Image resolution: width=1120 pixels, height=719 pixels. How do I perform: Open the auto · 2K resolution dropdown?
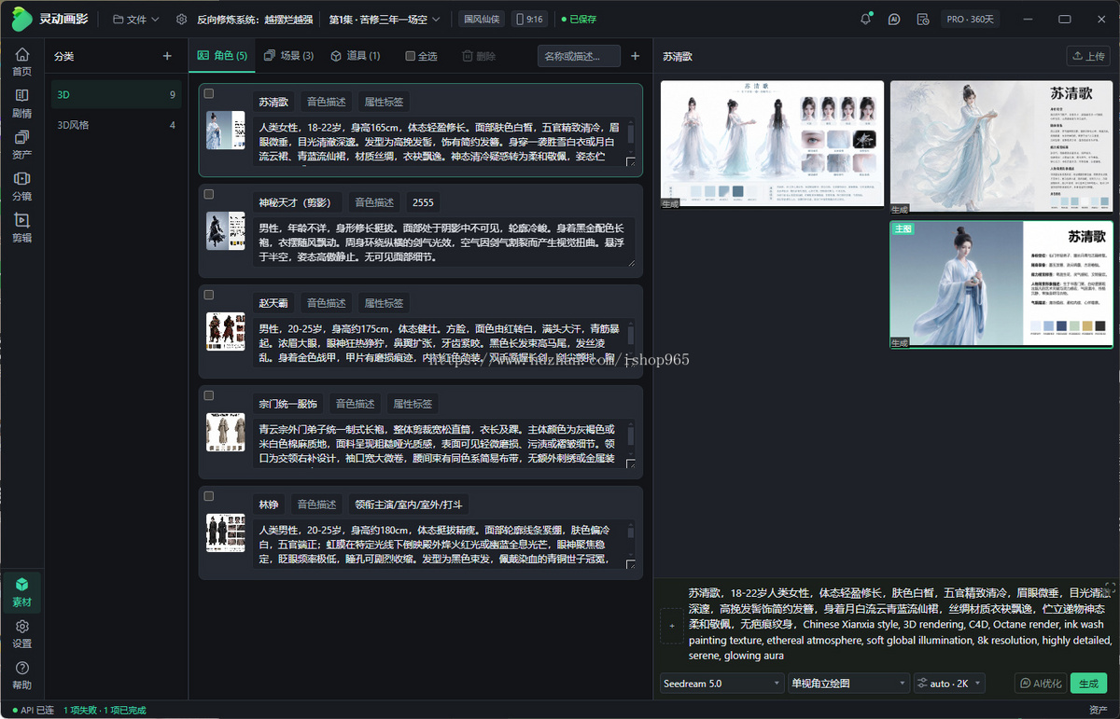coord(948,684)
